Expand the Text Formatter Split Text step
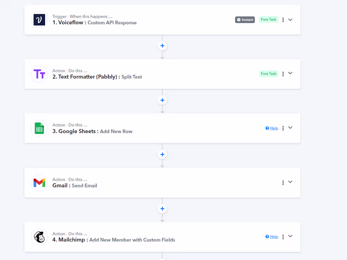The width and height of the screenshot is (347, 260). (290, 73)
